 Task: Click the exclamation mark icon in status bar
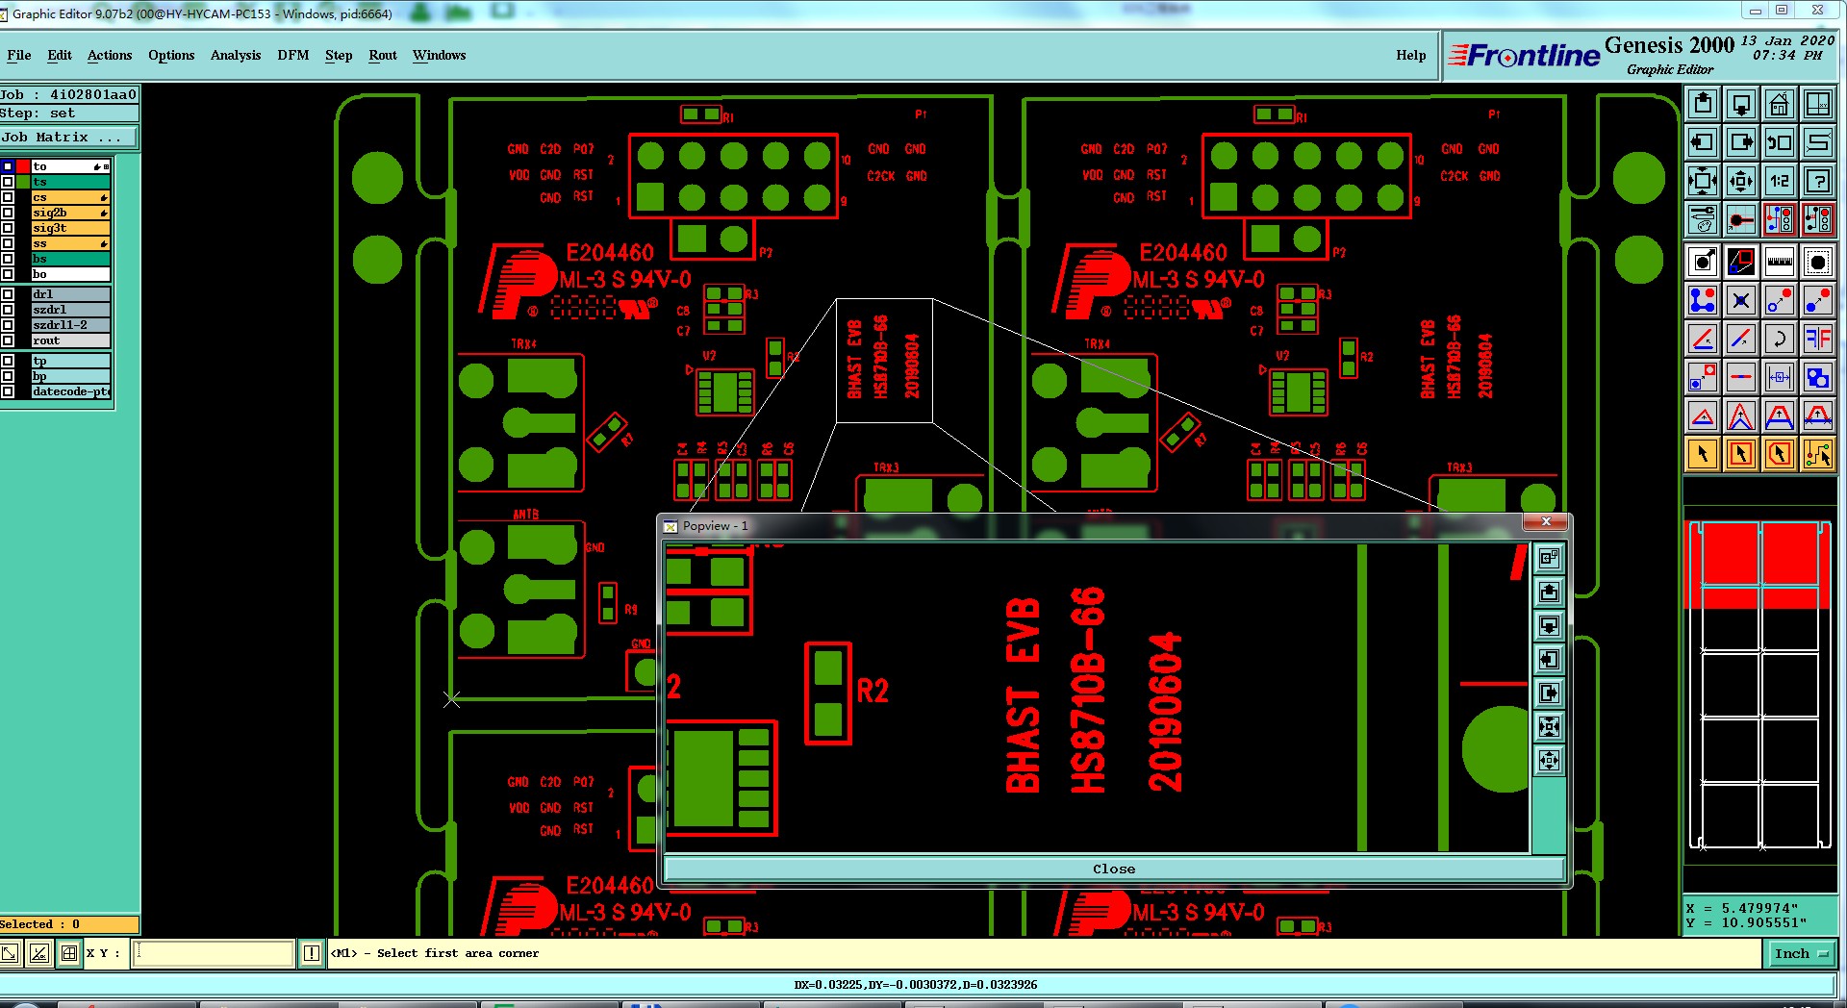tap(312, 953)
